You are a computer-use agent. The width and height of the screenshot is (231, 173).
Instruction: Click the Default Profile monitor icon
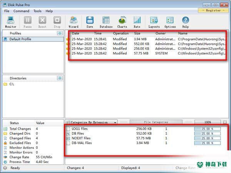click(5, 39)
